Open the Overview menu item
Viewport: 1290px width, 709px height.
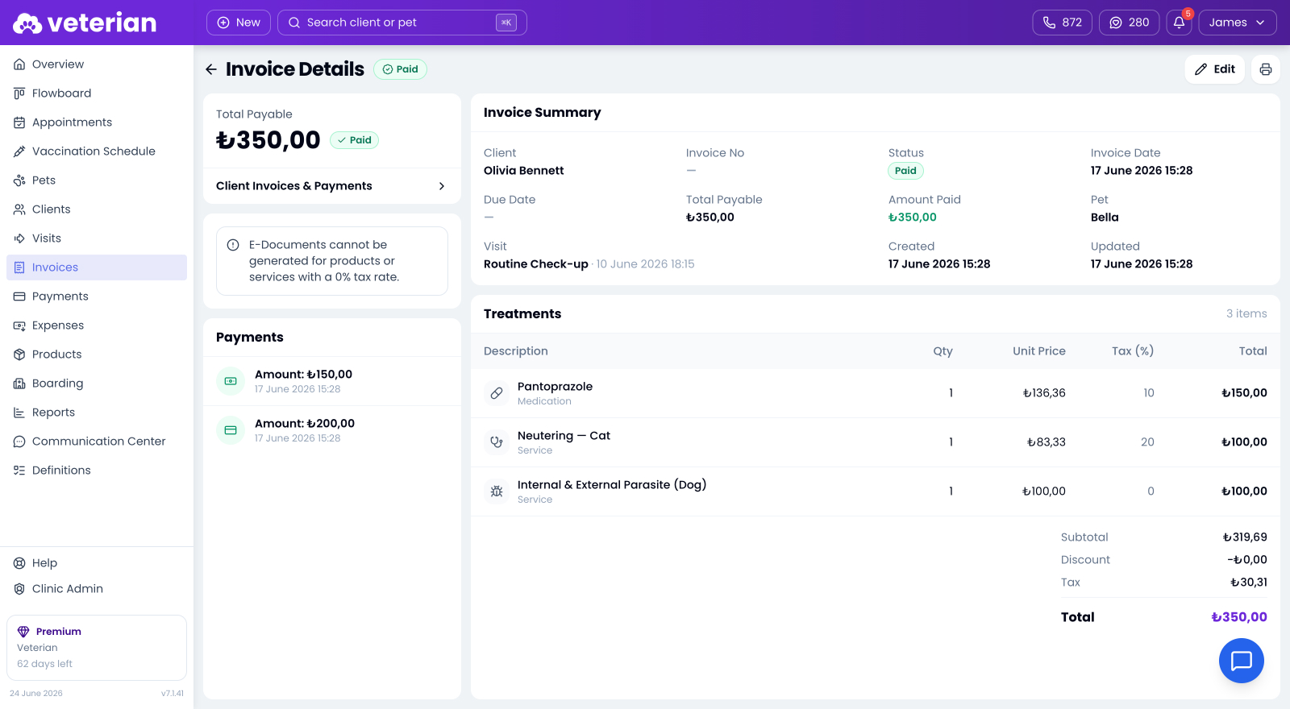tap(97, 64)
